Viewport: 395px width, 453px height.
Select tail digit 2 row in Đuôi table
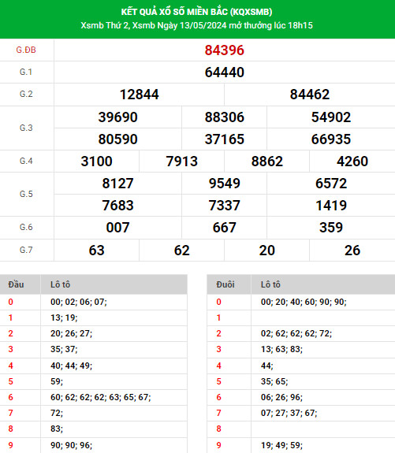301,333
